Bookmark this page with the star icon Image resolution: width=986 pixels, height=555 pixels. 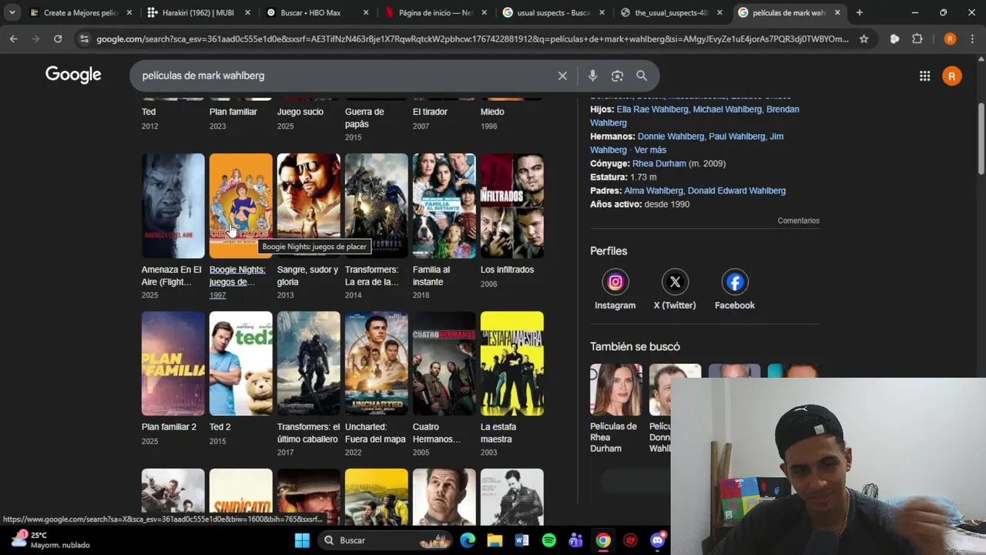[x=864, y=39]
